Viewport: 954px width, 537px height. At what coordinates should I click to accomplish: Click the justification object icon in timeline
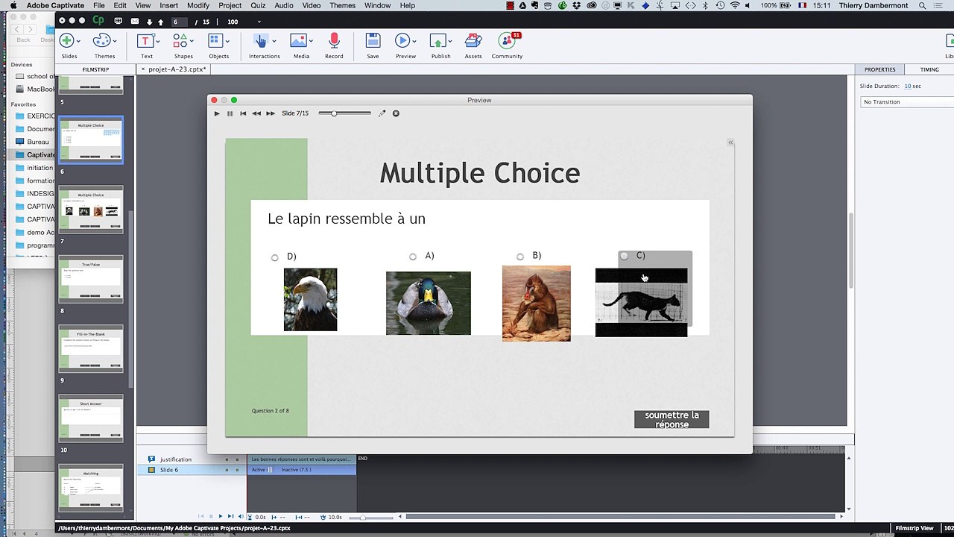point(151,459)
